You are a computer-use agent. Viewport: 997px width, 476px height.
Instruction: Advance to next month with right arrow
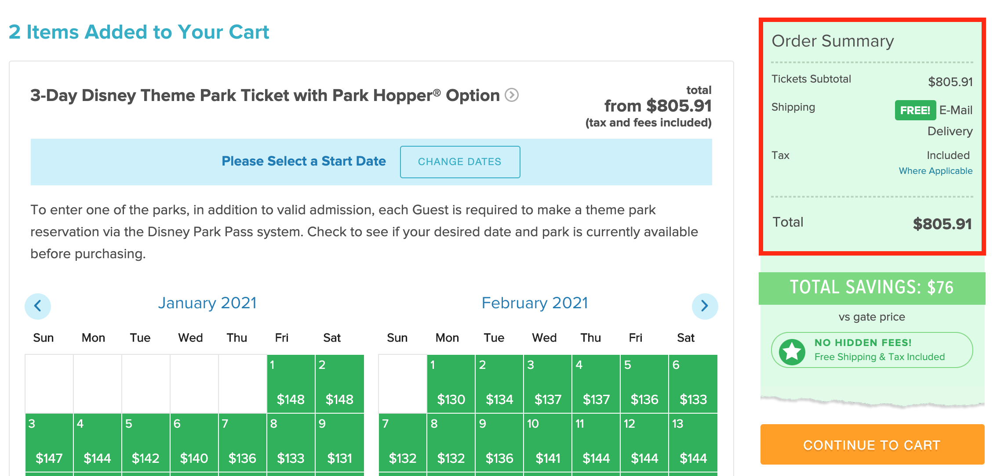coord(705,306)
